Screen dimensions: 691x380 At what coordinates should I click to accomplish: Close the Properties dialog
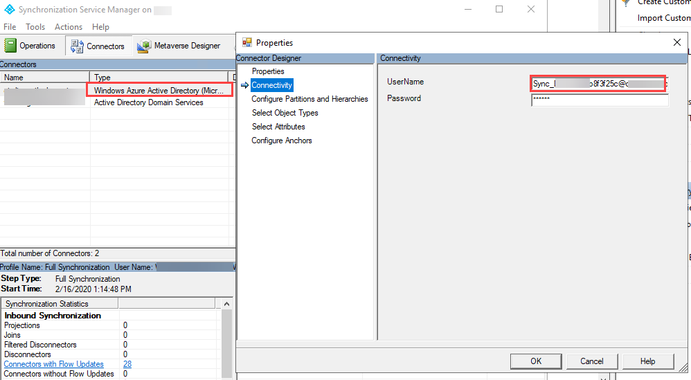pos(677,42)
